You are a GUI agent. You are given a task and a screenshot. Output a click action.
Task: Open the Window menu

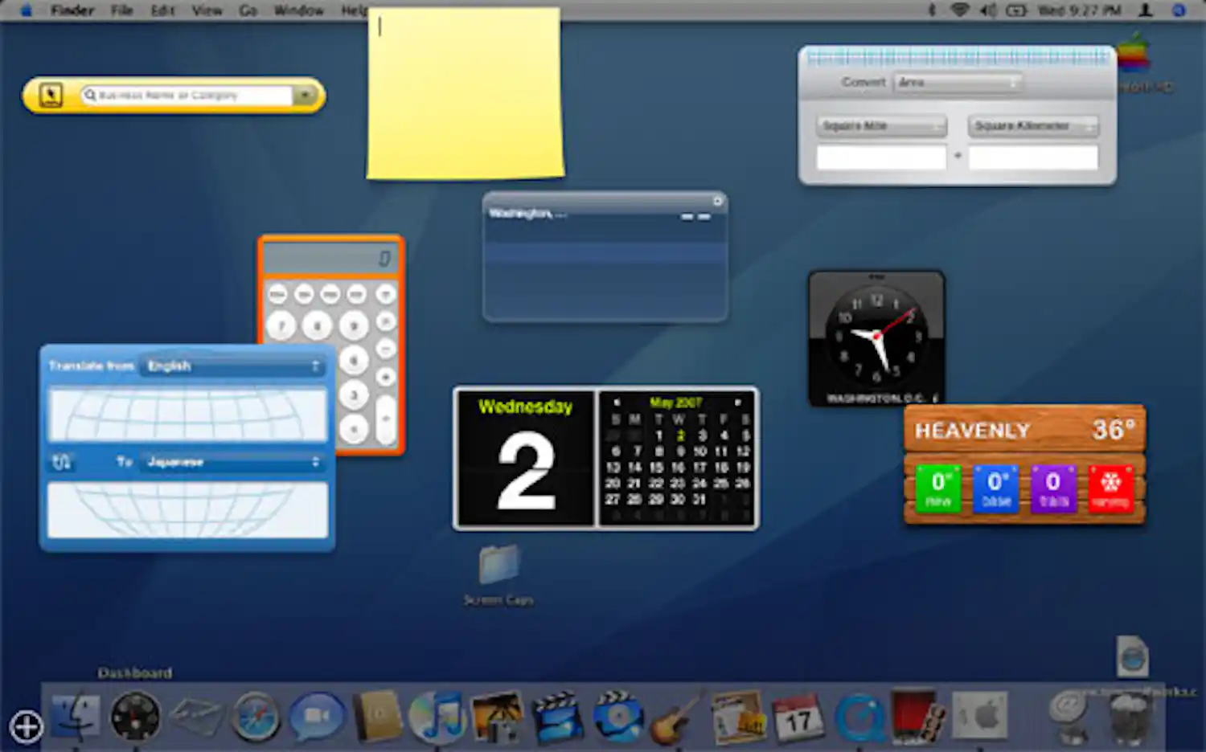[x=298, y=10]
